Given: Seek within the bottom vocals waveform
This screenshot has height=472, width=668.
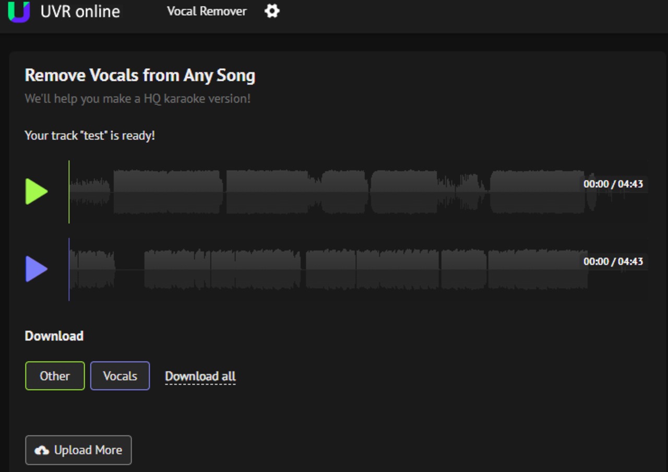Looking at the screenshot, I should [324, 269].
